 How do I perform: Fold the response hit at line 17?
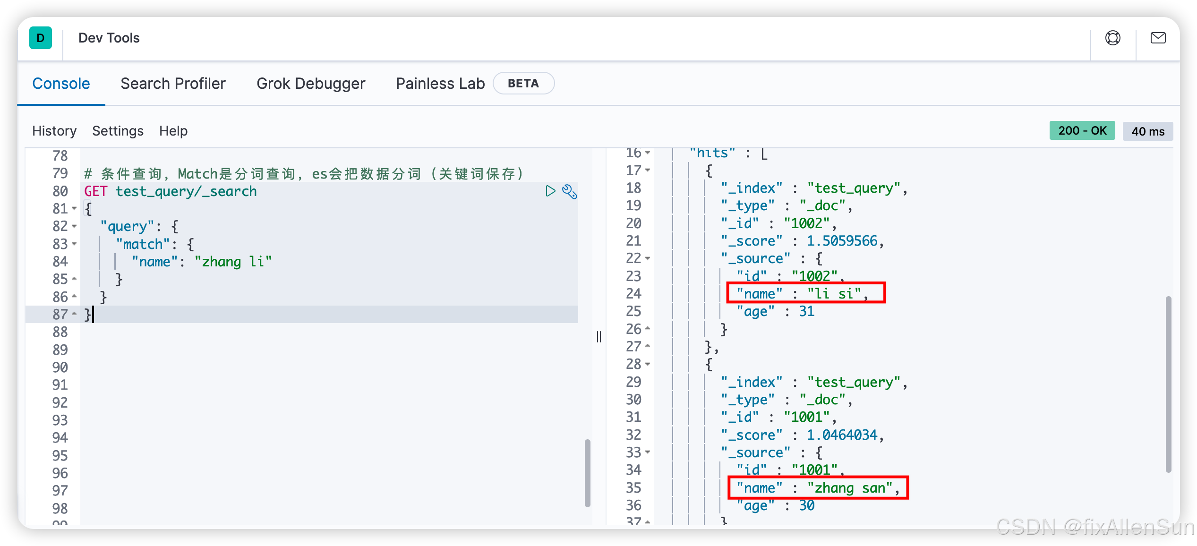click(648, 170)
